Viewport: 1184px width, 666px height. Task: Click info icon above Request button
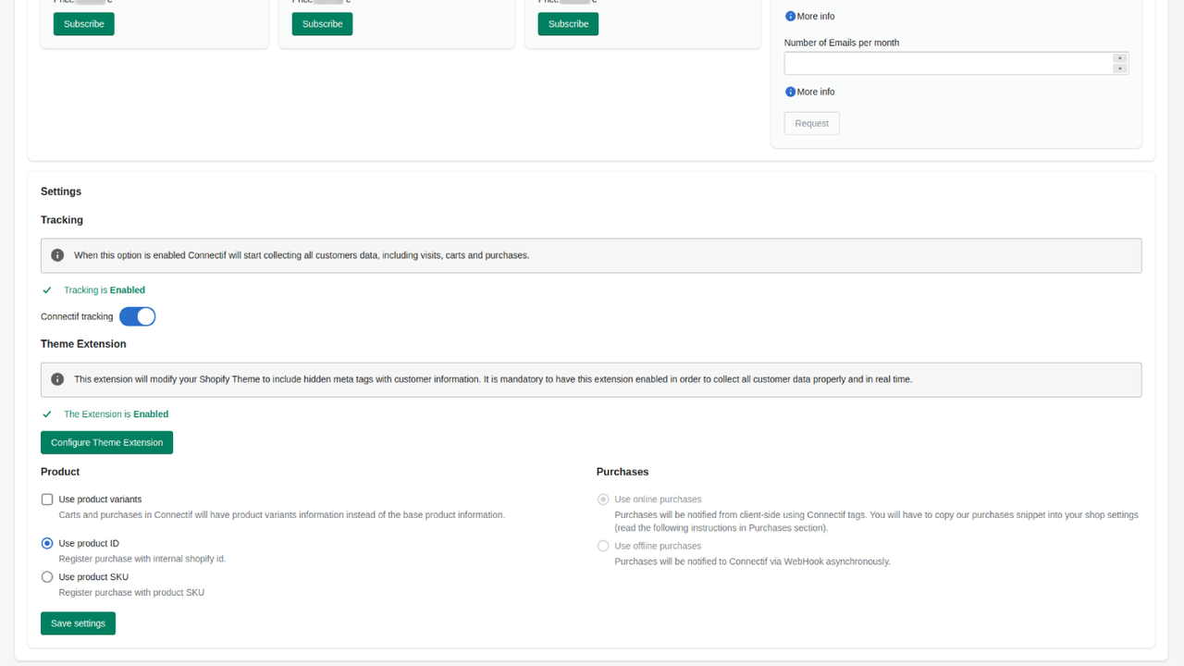click(x=790, y=92)
